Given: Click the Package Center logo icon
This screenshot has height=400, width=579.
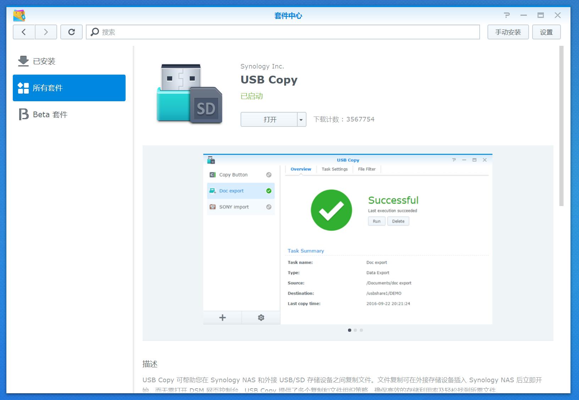Looking at the screenshot, I should pos(19,16).
